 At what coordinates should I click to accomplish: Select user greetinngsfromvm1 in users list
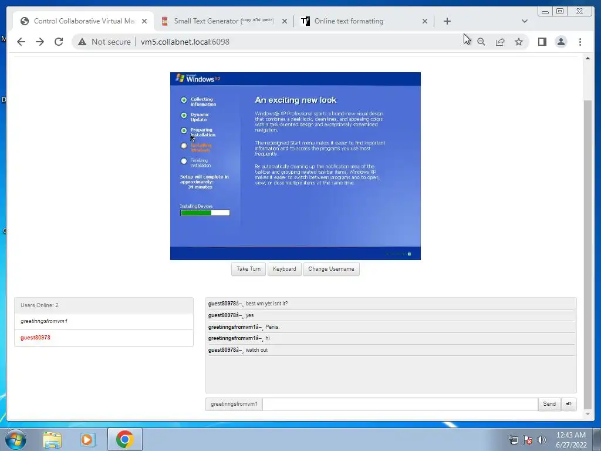[104, 321]
